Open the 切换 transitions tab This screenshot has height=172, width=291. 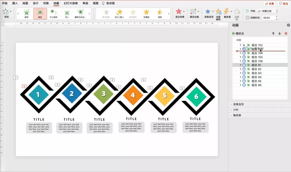[46, 3]
